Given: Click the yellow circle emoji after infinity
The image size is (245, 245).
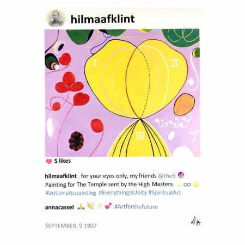Looking at the screenshot, I should click(x=196, y=185).
